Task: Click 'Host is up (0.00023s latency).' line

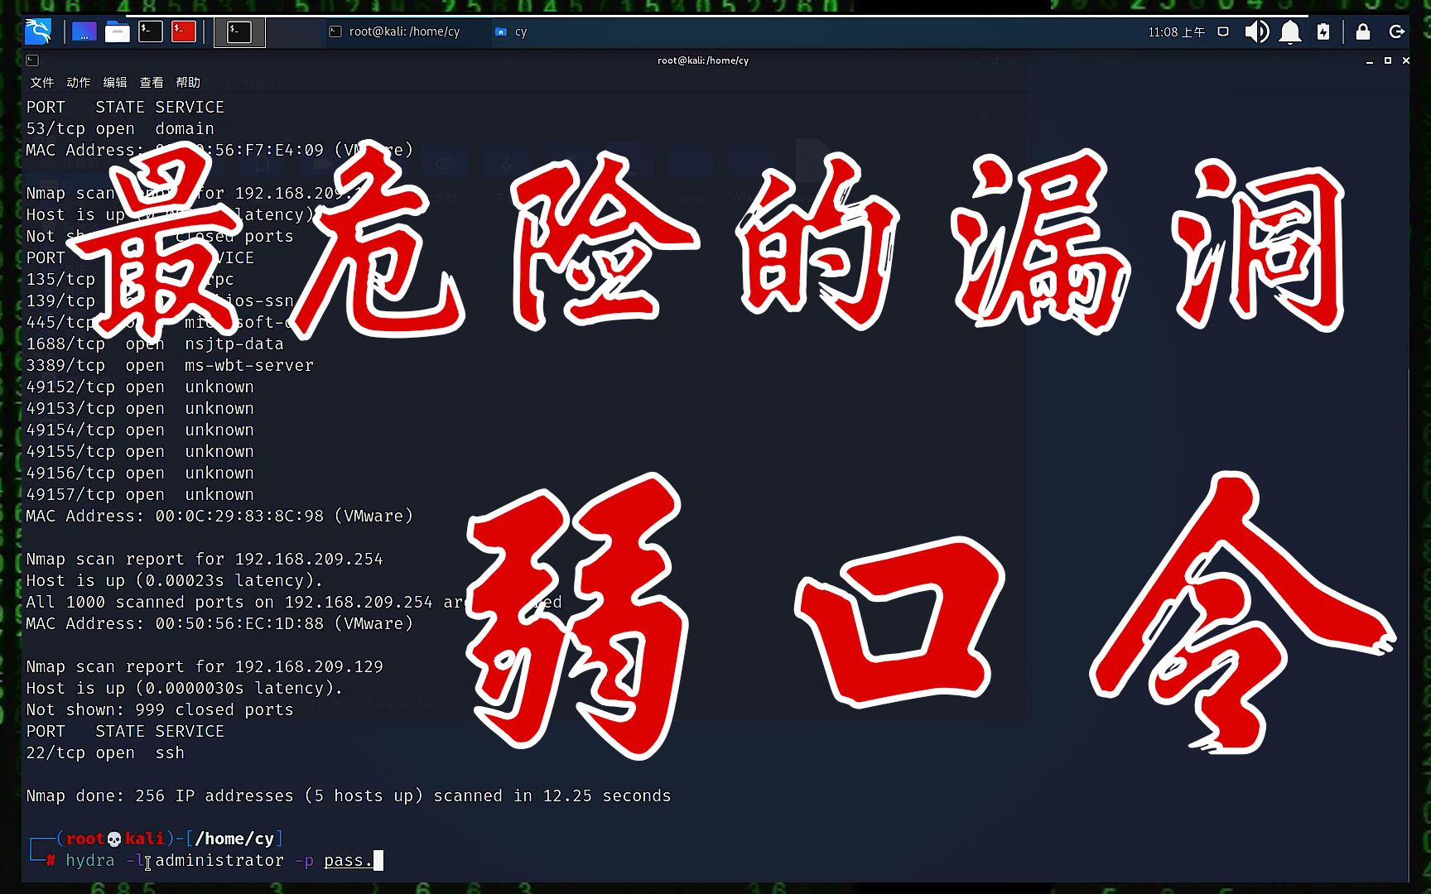Action: coord(175,580)
